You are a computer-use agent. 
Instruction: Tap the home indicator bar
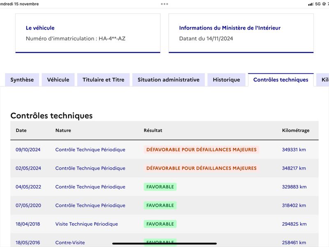(164, 244)
